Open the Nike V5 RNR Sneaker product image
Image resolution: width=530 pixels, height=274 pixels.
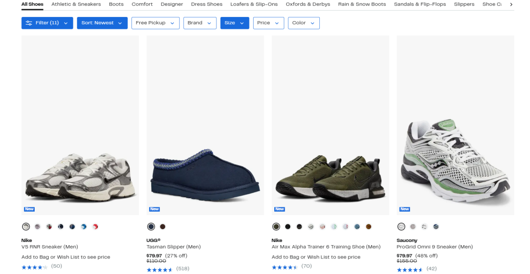click(x=80, y=125)
